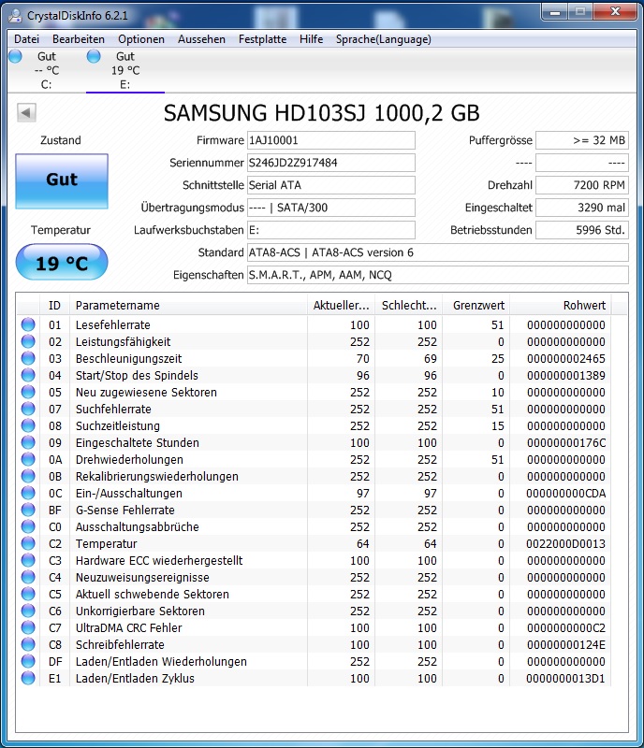This screenshot has width=644, height=748.
Task: Open the Optionen menu
Action: point(141,39)
